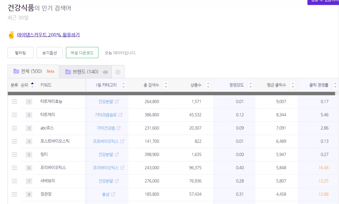Click rank badge 1
Viewport: 339px width, 204px height.
coord(29,102)
